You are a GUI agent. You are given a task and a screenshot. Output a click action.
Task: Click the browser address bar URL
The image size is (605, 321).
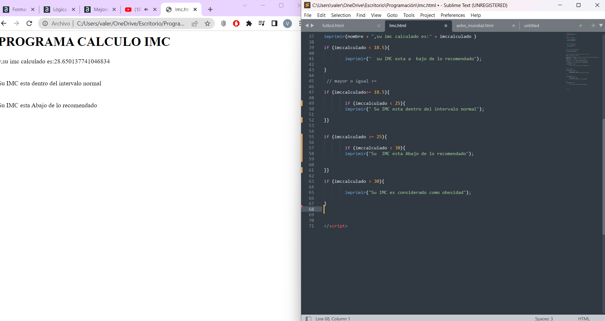tap(131, 23)
